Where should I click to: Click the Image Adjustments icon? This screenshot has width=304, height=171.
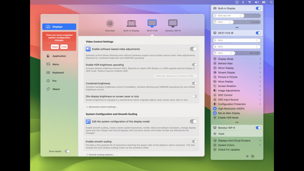click(215, 90)
